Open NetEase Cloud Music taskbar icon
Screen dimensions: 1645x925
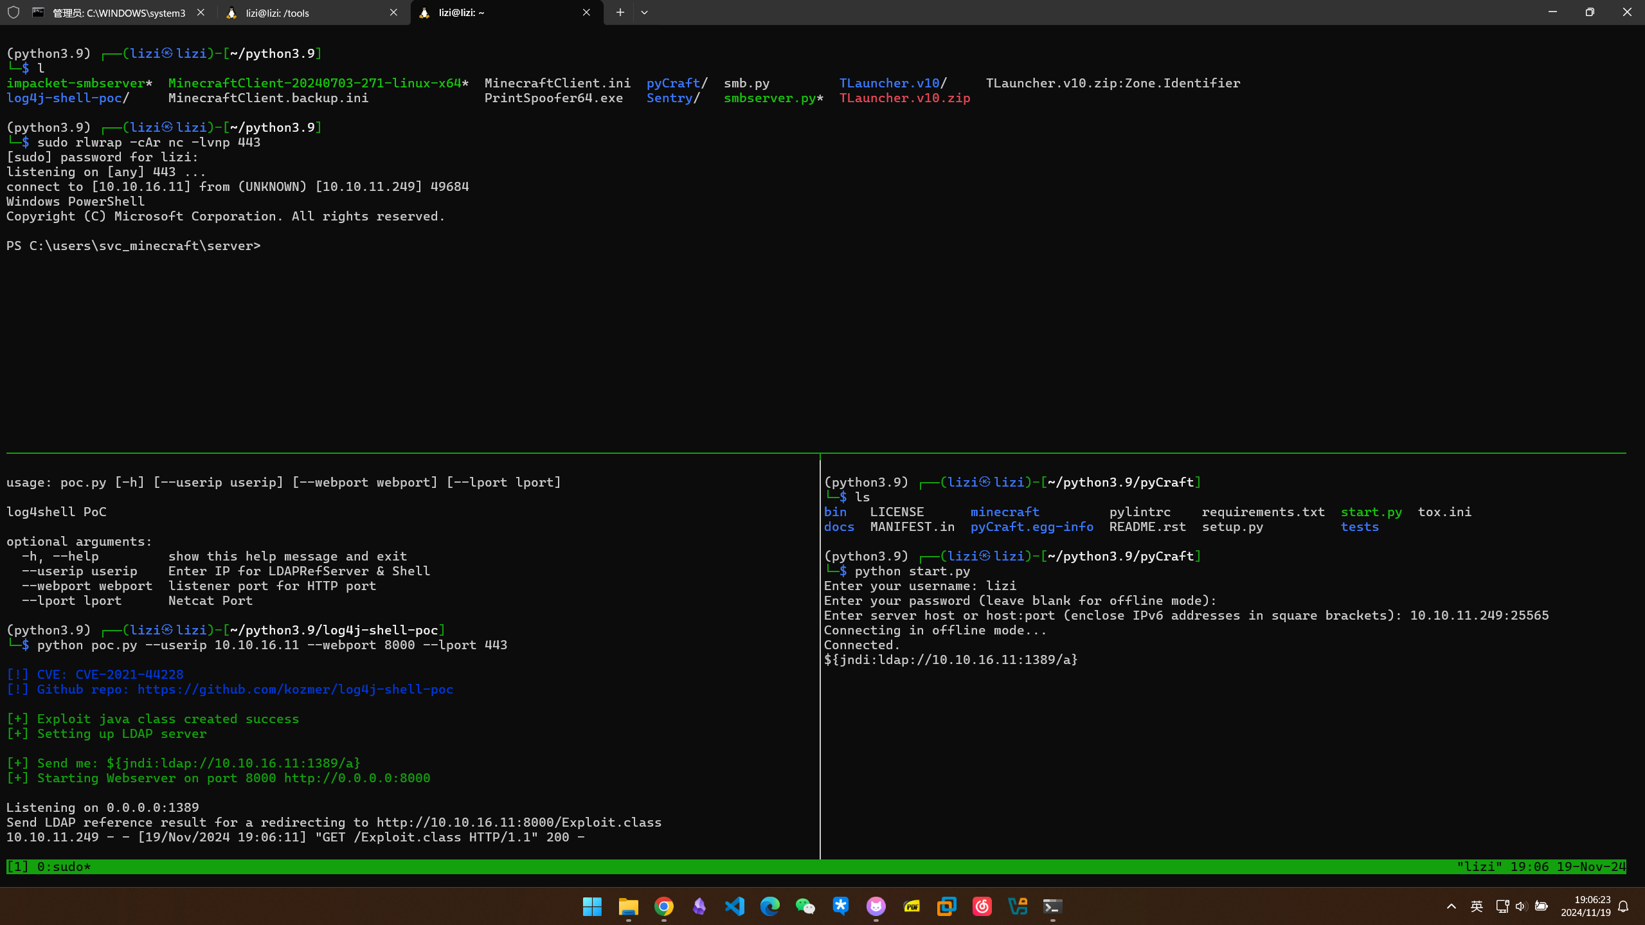coord(982,906)
